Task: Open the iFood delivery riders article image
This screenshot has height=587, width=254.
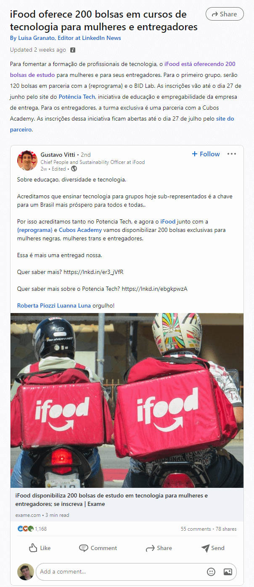Action: click(x=127, y=400)
